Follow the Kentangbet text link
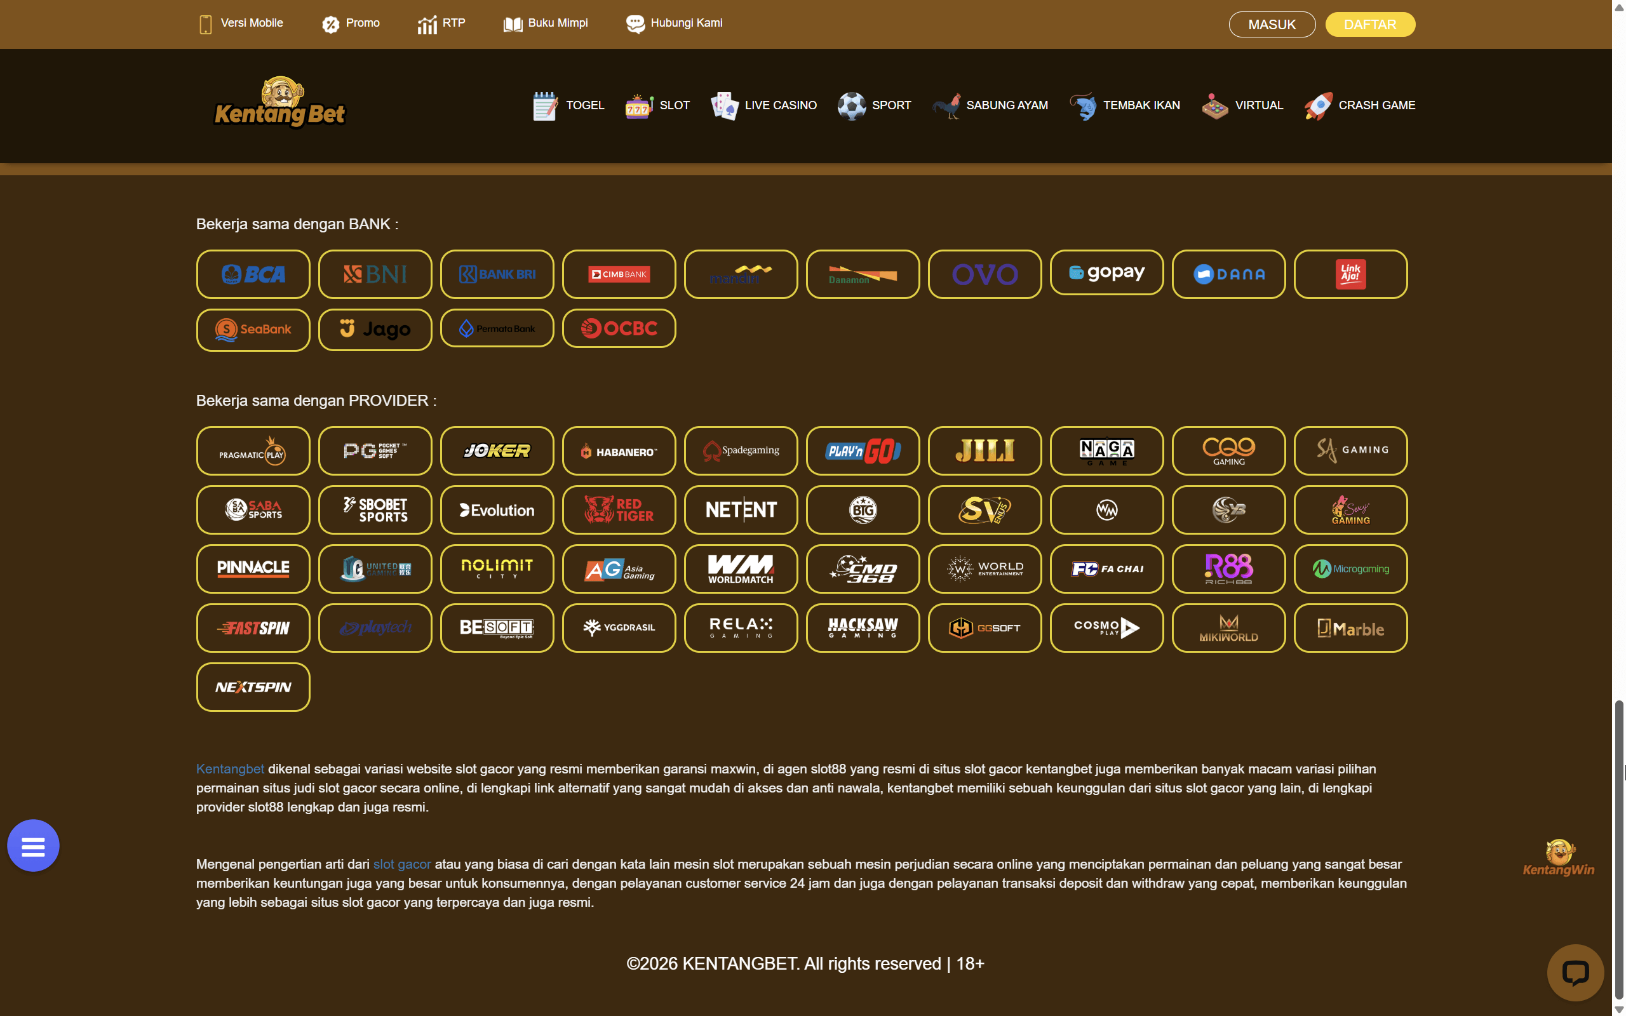Image resolution: width=1626 pixels, height=1016 pixels. click(230, 769)
